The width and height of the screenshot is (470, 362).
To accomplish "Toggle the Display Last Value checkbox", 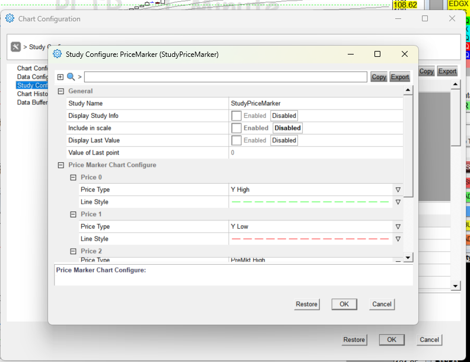I will click(236, 140).
